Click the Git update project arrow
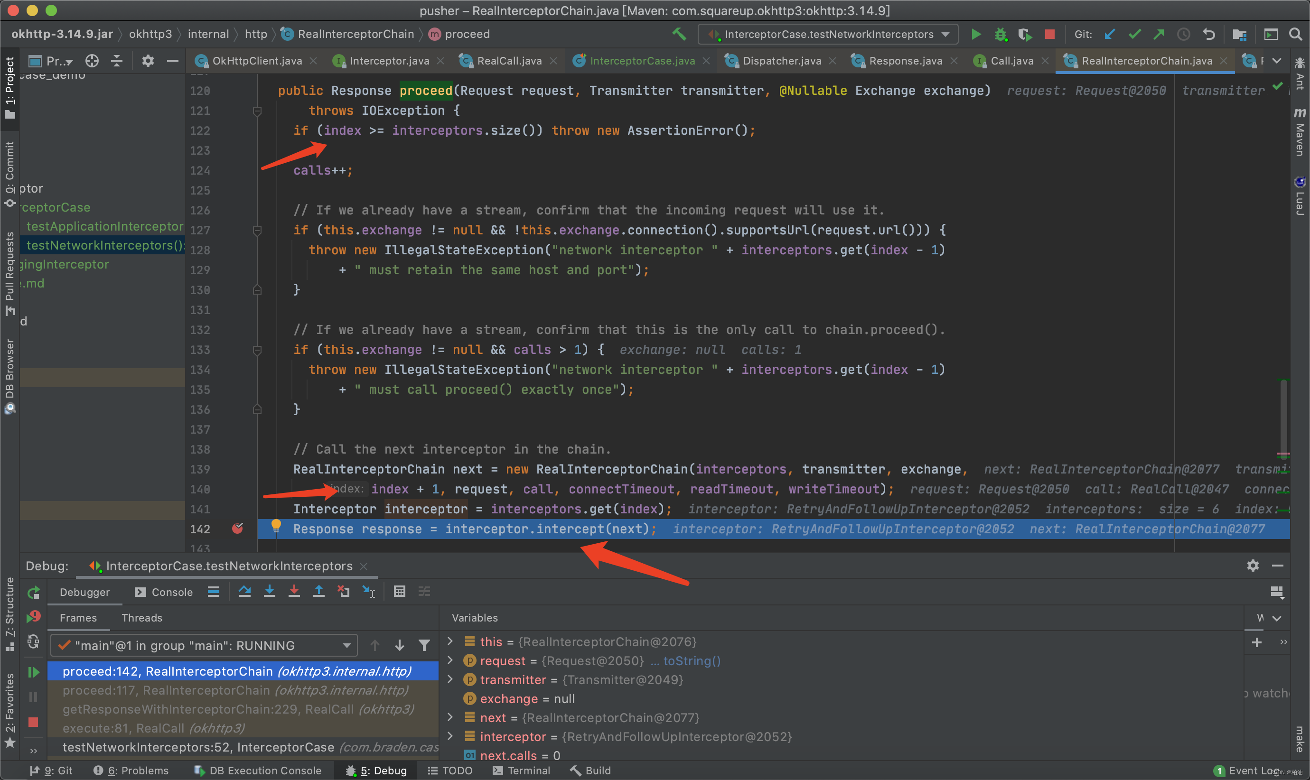The height and width of the screenshot is (780, 1310). 1109,35
